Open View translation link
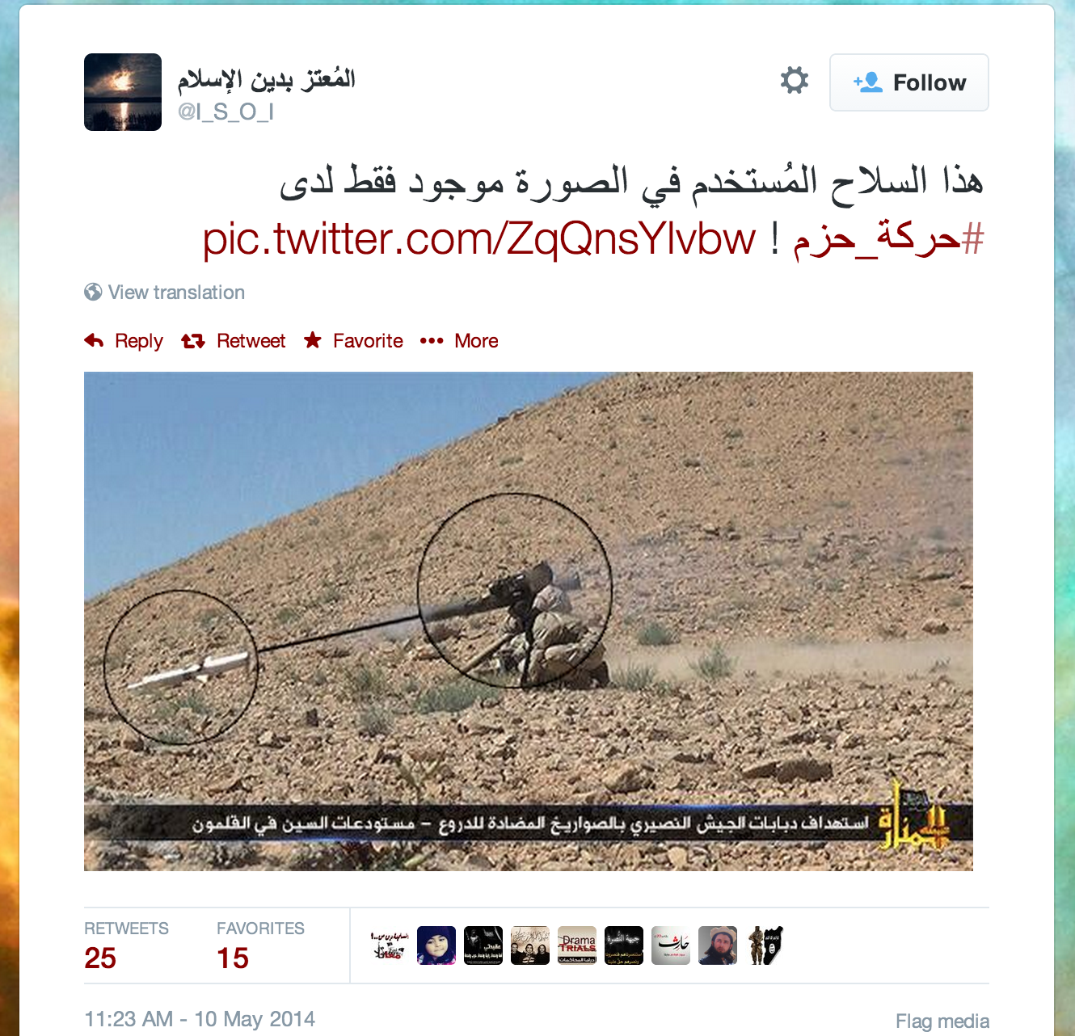The height and width of the screenshot is (1036, 1075). (x=176, y=293)
